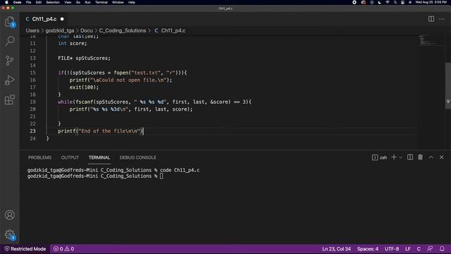Change end of line sequence LF
The width and height of the screenshot is (451, 254).
408,249
